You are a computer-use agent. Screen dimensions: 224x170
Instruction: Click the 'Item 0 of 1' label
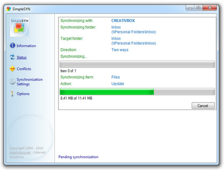[x=68, y=71]
